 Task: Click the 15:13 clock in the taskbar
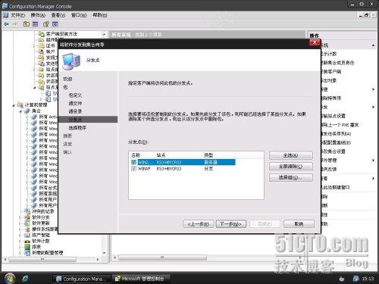pos(368,279)
